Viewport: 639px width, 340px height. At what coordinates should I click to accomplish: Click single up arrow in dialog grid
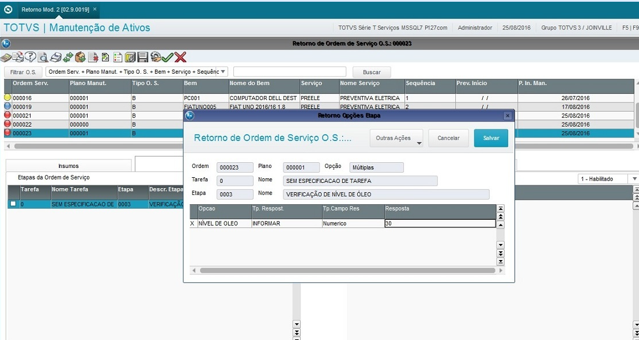pyautogui.click(x=501, y=225)
